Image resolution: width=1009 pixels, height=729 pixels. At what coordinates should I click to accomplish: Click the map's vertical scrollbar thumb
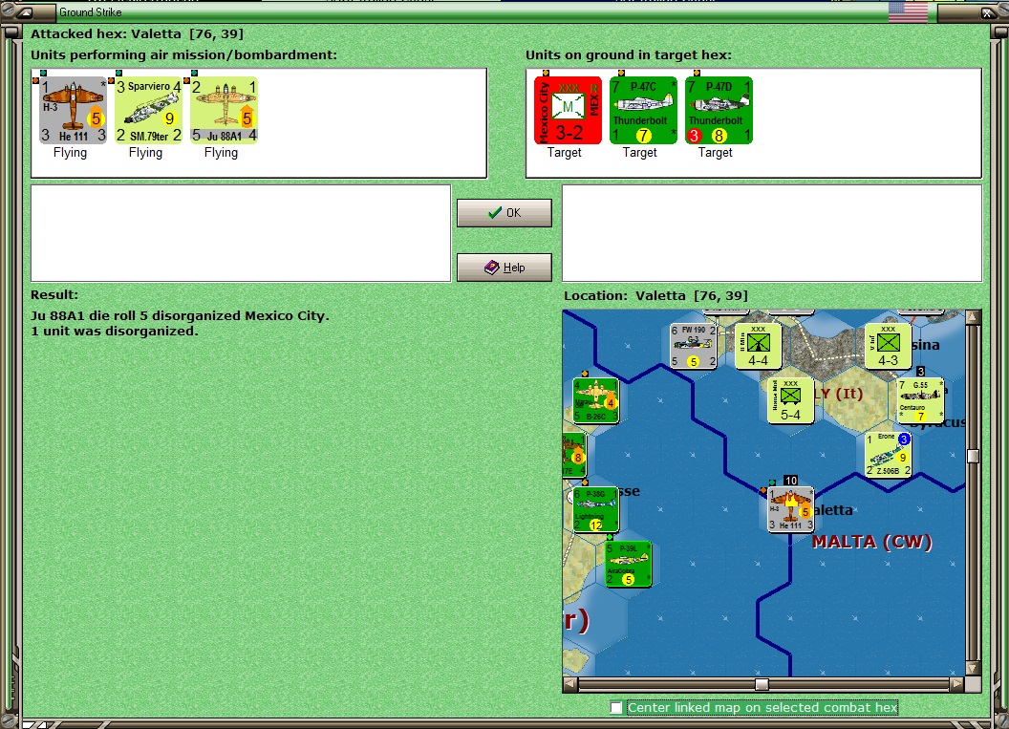(973, 456)
